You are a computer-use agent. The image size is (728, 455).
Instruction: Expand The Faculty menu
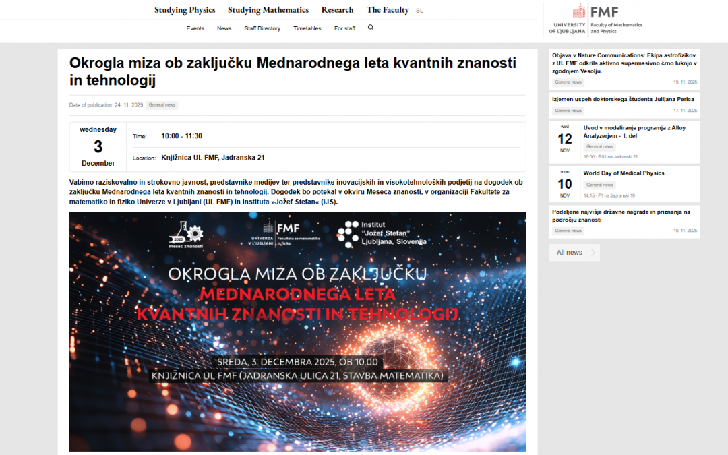pos(387,9)
